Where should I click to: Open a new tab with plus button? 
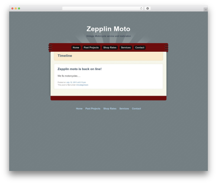click(x=206, y=10)
